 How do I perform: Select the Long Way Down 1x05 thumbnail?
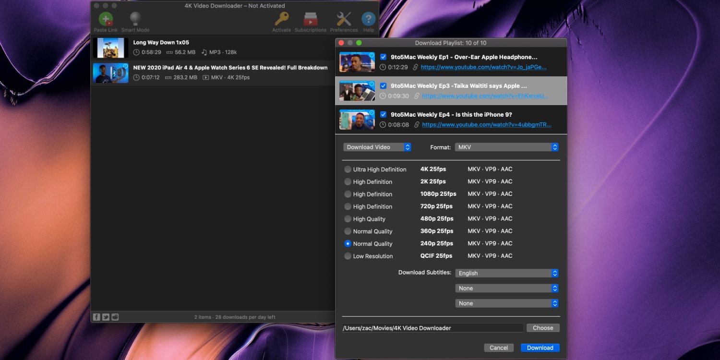coord(111,48)
